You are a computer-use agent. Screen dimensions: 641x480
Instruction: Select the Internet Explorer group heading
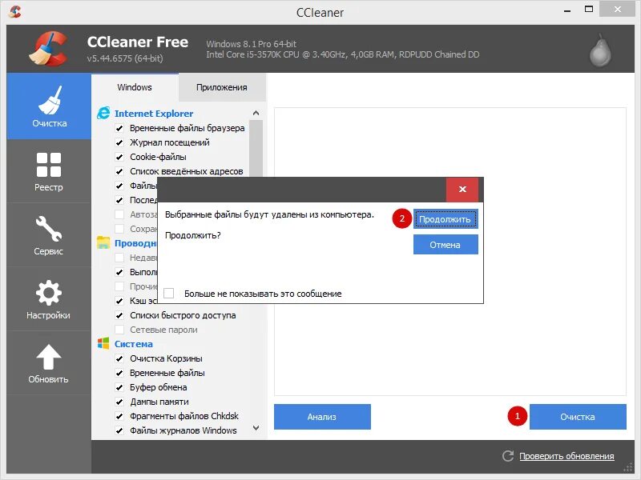[154, 114]
